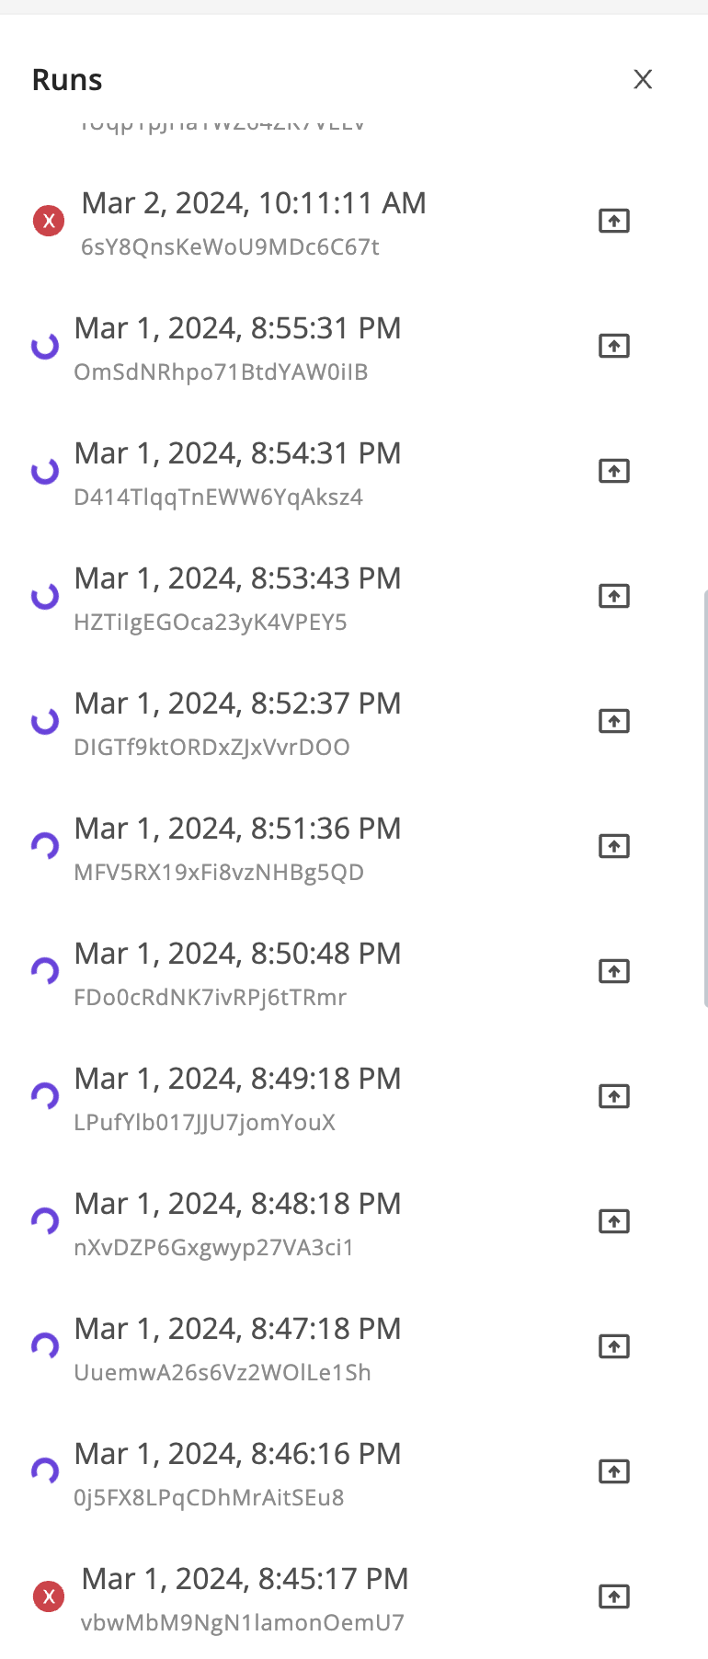Click the vertical scrollbar of the runs list
This screenshot has width=708, height=1659.
(x=704, y=798)
